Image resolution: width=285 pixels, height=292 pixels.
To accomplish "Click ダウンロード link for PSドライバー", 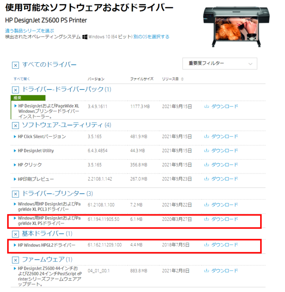I will (225, 219).
